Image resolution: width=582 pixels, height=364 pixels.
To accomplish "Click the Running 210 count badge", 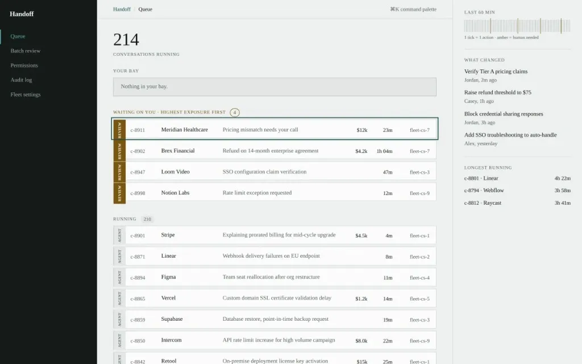I will coord(147,219).
